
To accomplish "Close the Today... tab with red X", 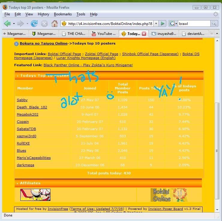I will point(144,34).
